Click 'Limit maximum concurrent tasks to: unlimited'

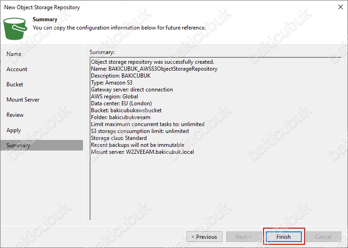coord(148,124)
